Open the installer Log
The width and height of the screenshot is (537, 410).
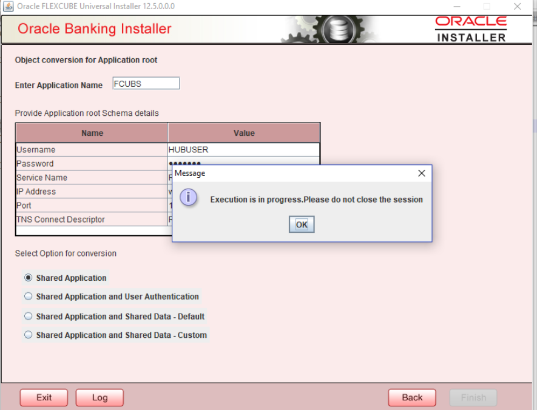point(99,397)
